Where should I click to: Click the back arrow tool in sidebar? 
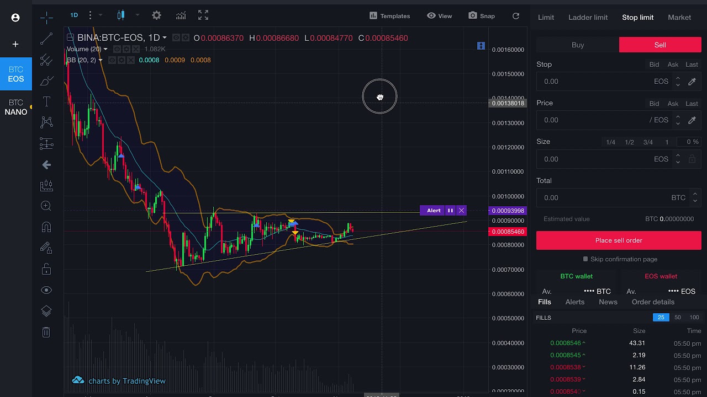click(x=46, y=165)
